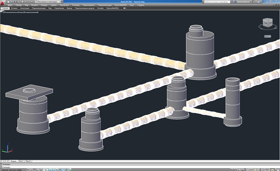
Task: Toggle the МОДЕЛЬ space button in status bar
Action: point(234,170)
